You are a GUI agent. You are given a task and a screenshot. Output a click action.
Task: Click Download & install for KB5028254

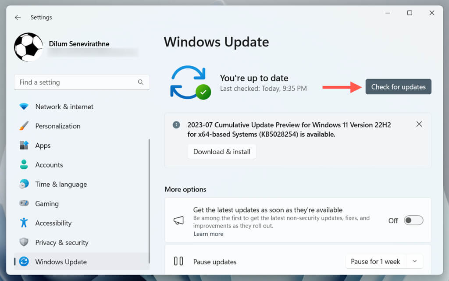pyautogui.click(x=222, y=152)
